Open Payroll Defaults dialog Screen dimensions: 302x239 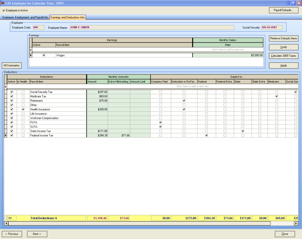point(284,10)
